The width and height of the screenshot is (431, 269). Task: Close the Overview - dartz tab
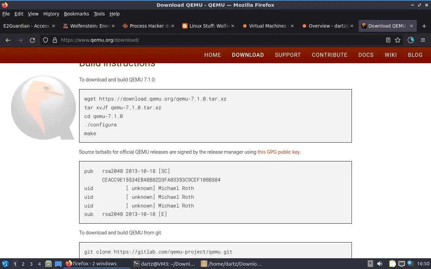(352, 26)
